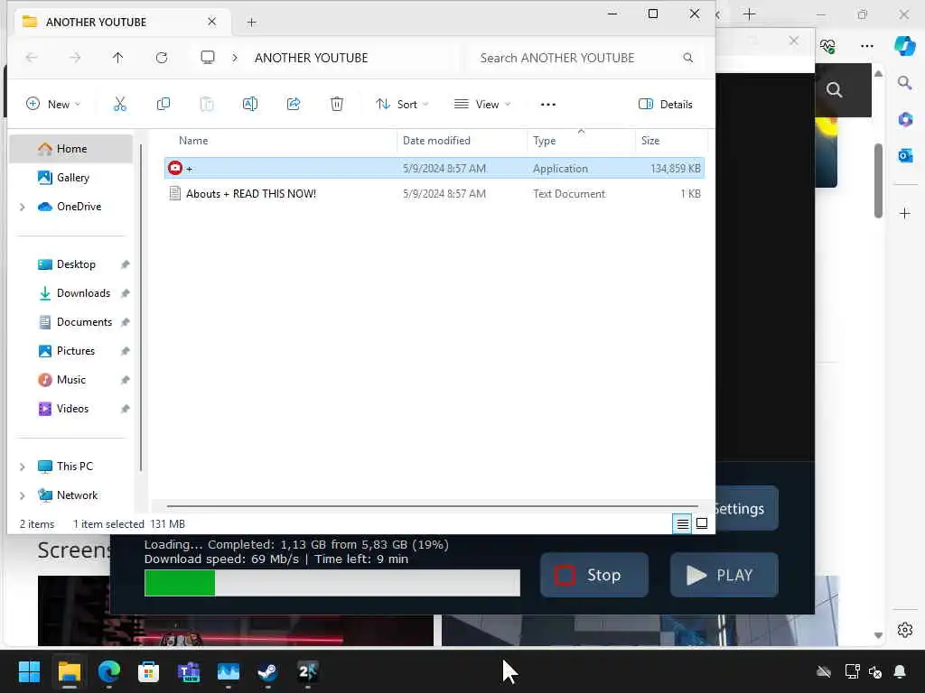Expand the Network tree node
Image resolution: width=925 pixels, height=693 pixels.
tap(23, 495)
